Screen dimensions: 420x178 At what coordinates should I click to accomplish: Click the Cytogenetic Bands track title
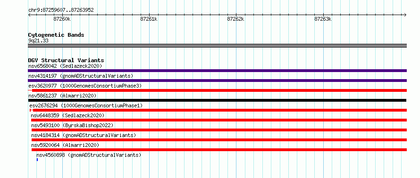pos(56,35)
